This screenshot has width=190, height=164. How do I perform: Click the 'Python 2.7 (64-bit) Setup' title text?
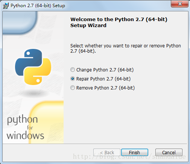pos(38,6)
